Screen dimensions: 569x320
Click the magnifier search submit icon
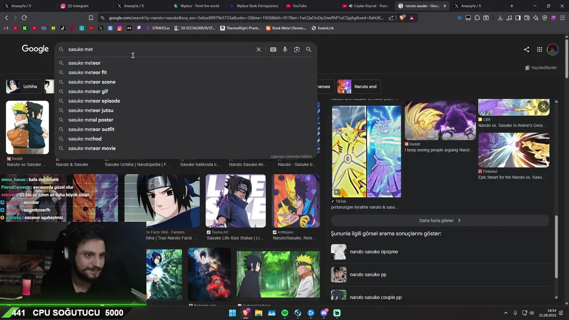309,49
